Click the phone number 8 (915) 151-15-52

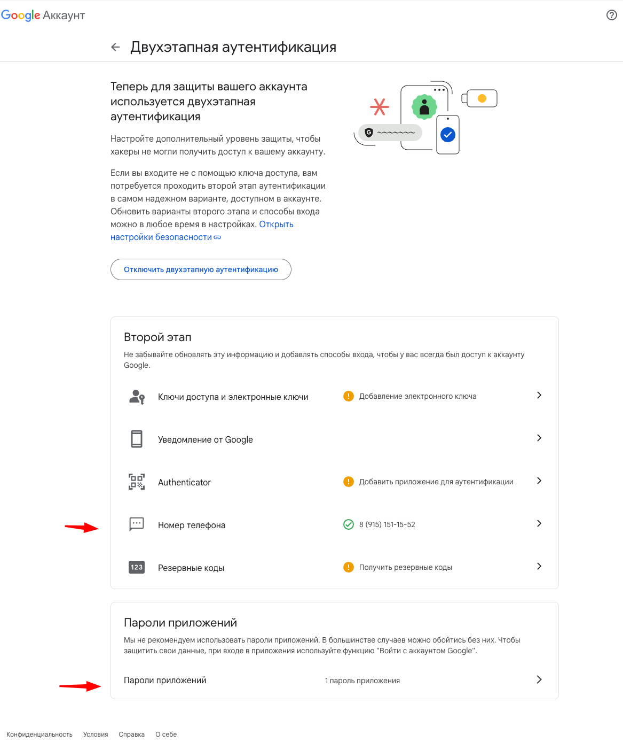tap(387, 524)
